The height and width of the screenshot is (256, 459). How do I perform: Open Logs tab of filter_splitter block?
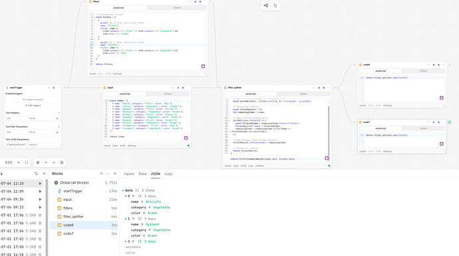click(x=251, y=166)
